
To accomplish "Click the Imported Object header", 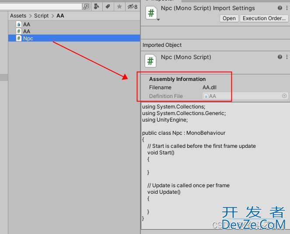I will pyautogui.click(x=162, y=45).
